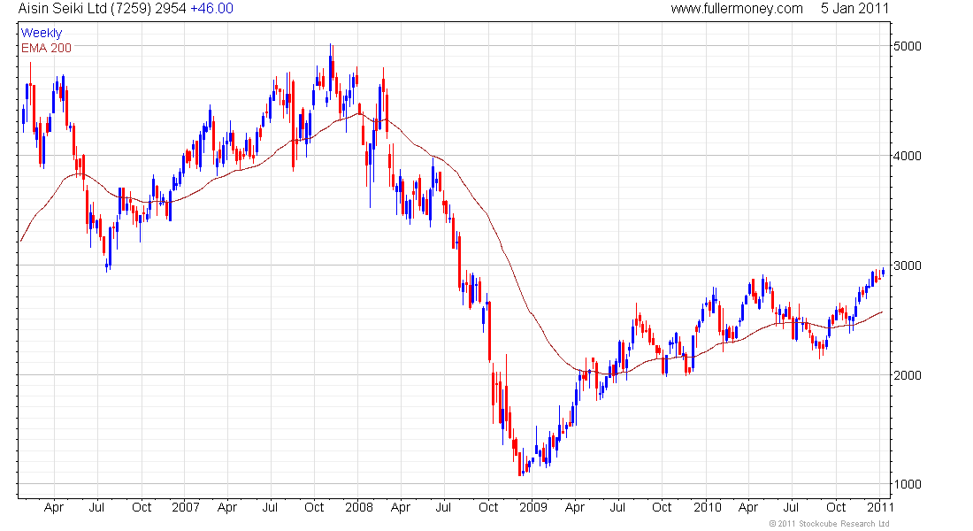Click the Apr label immediately after 2010

pyautogui.click(x=748, y=507)
